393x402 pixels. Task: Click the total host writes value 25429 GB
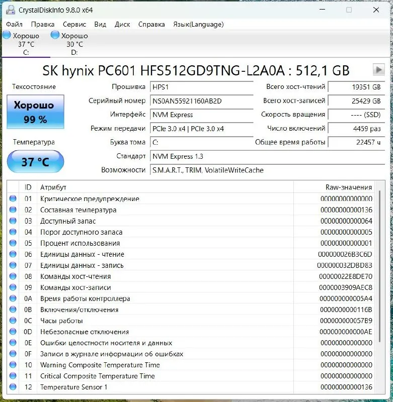pos(356,101)
